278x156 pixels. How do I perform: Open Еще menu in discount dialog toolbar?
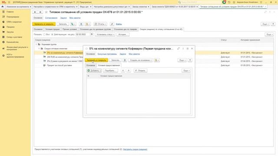pos(182,60)
